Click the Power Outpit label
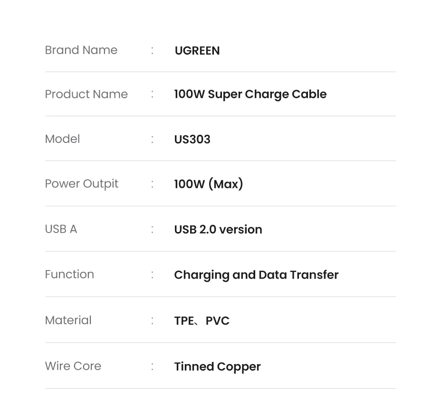Viewport: 442px width, 412px height. [81, 184]
